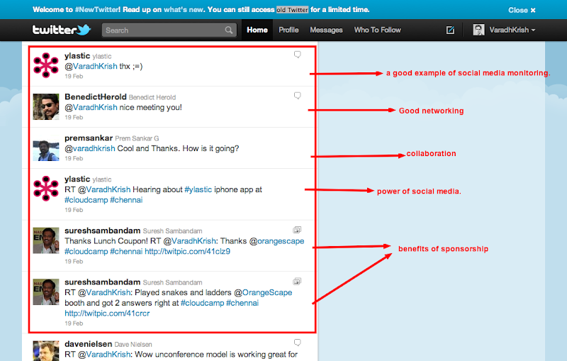
Task: Close the NewTwitter welcome banner
Action: (522, 10)
